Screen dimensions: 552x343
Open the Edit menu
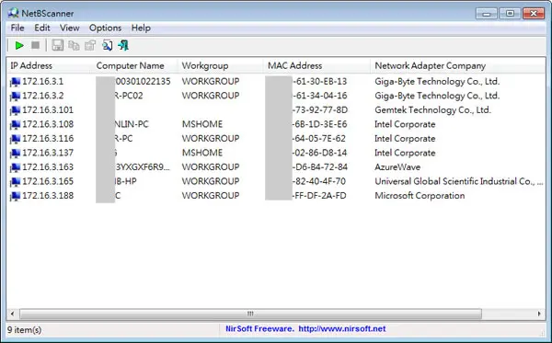click(42, 28)
